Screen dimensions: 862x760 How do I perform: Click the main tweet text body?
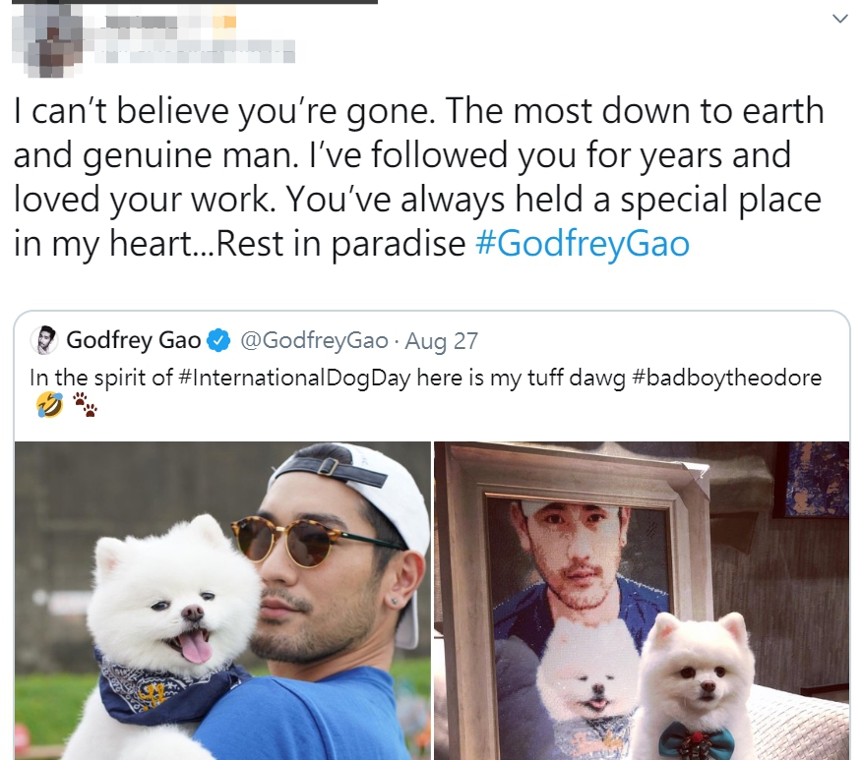click(x=419, y=177)
